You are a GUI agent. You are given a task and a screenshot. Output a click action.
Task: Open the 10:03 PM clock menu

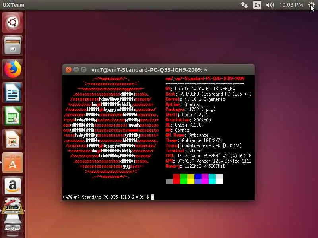tap(291, 5)
